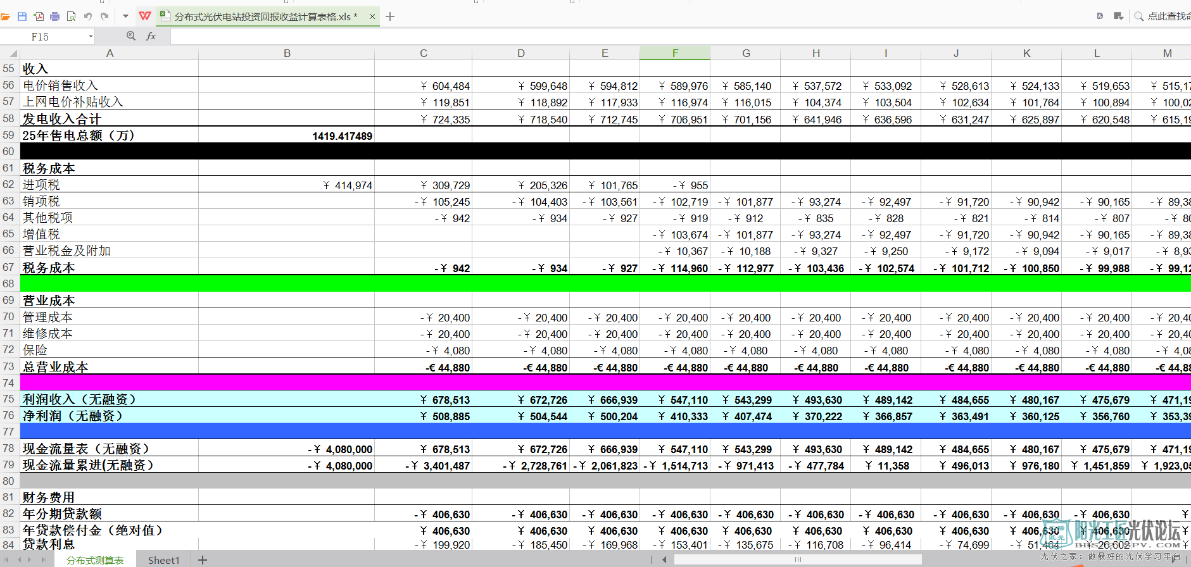The width and height of the screenshot is (1191, 567).
Task: Click the zoom magnifier icon beside fx
Action: (131, 36)
